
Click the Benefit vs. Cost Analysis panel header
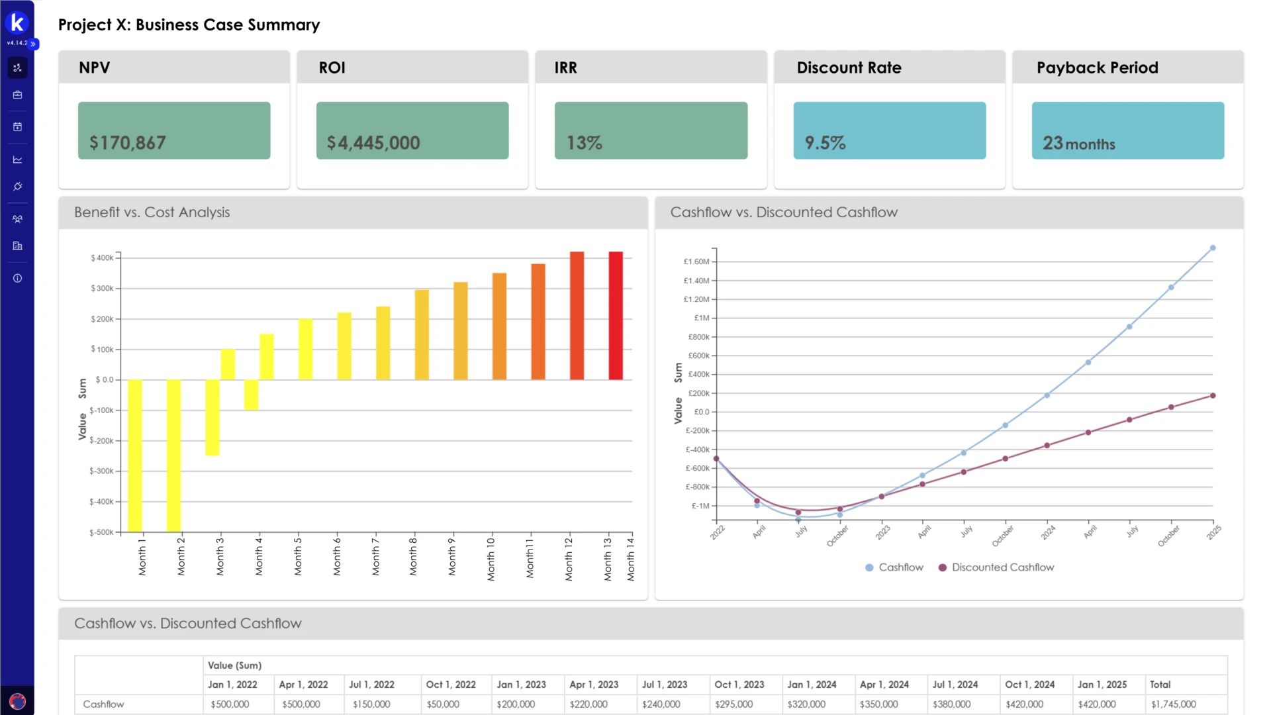click(x=152, y=213)
